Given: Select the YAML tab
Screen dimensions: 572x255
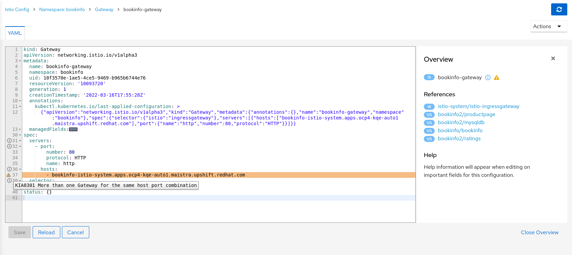Looking at the screenshot, I should coord(15,33).
